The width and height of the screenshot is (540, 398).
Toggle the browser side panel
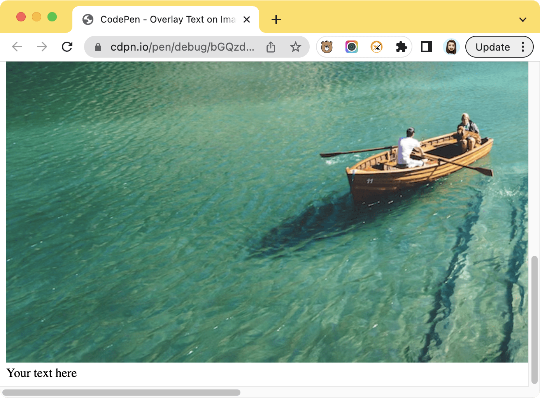426,47
